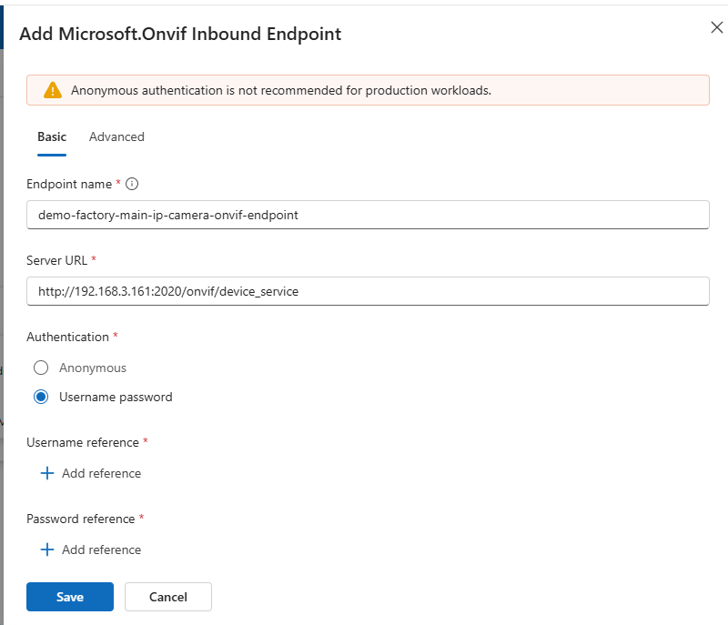The image size is (728, 625).
Task: Click the plus icon under Password reference
Action: (47, 549)
